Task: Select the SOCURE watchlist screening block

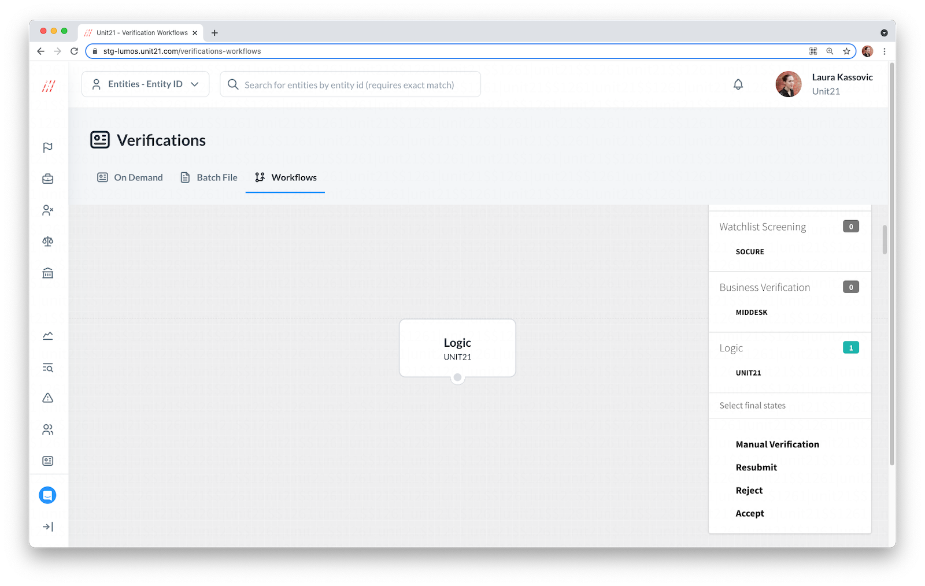Action: (x=750, y=252)
